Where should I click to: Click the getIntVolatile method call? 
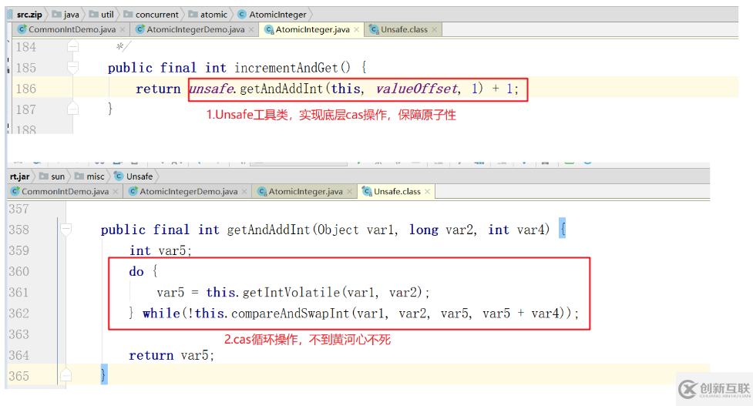291,292
